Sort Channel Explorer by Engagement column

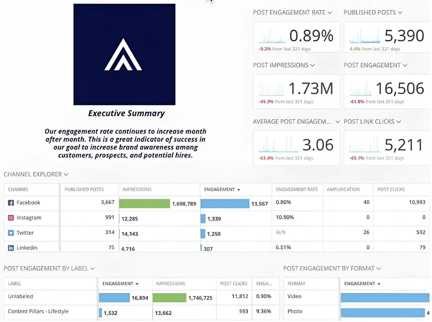[222, 190]
